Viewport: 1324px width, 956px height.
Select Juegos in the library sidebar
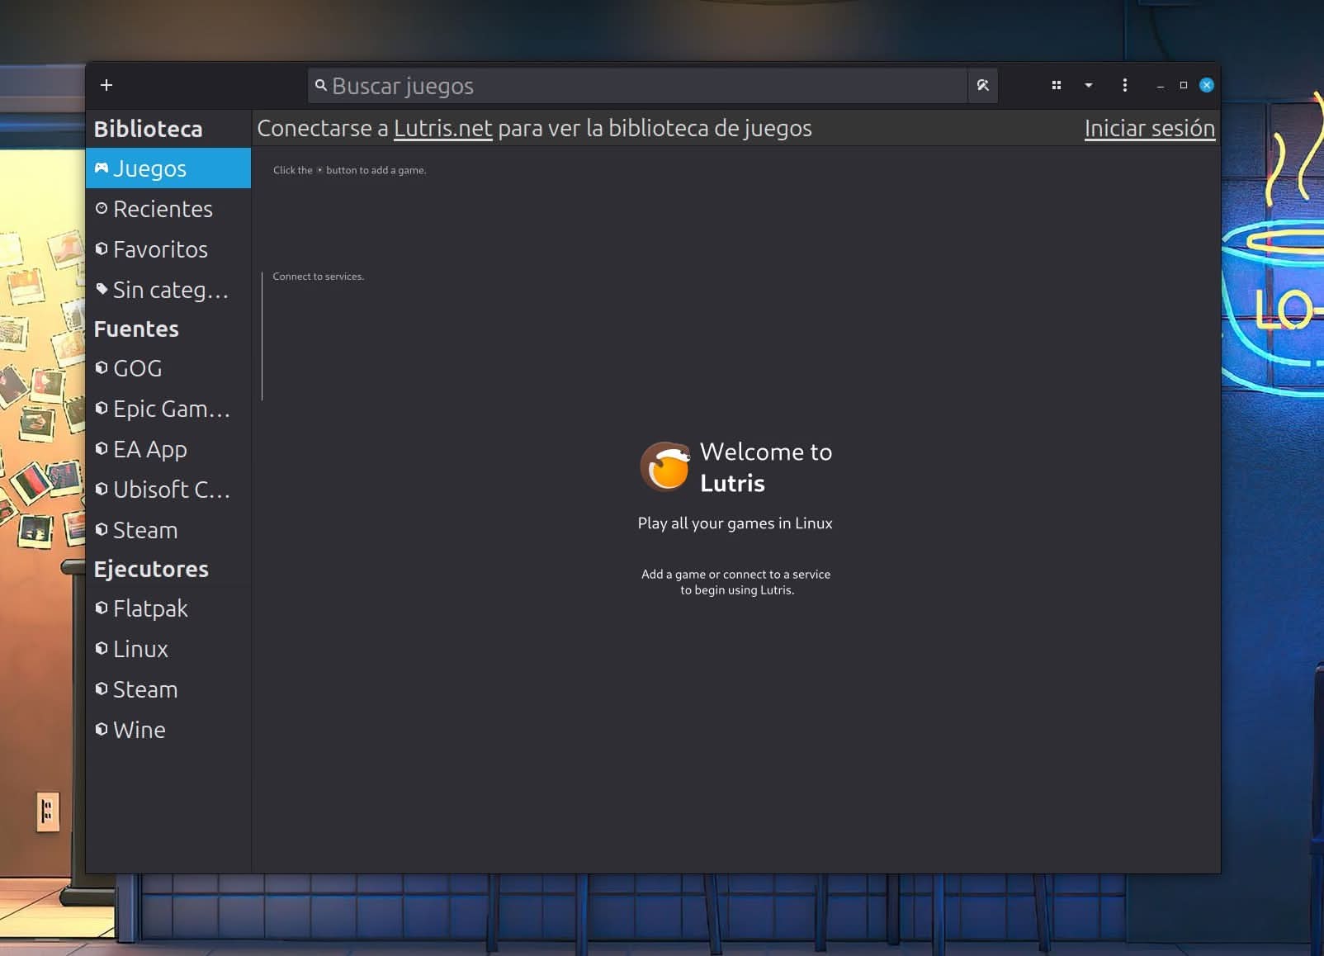pos(149,168)
